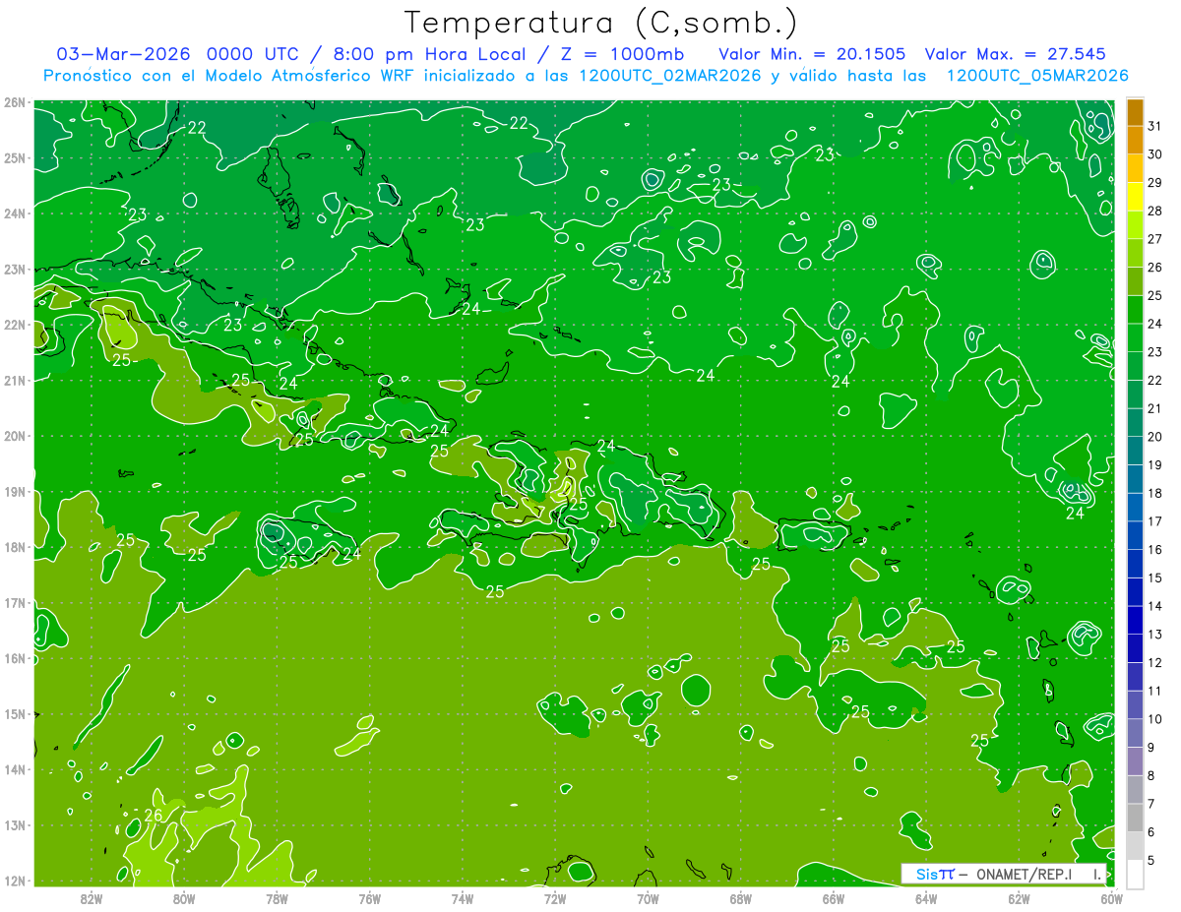The image size is (1181, 912).
Task: Click the 74W longitude label
Action: point(463,898)
